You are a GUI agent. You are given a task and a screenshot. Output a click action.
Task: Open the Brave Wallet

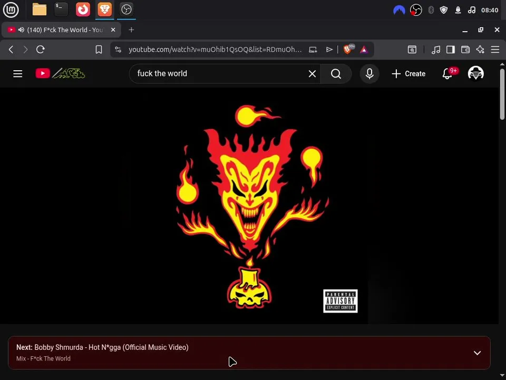click(465, 50)
